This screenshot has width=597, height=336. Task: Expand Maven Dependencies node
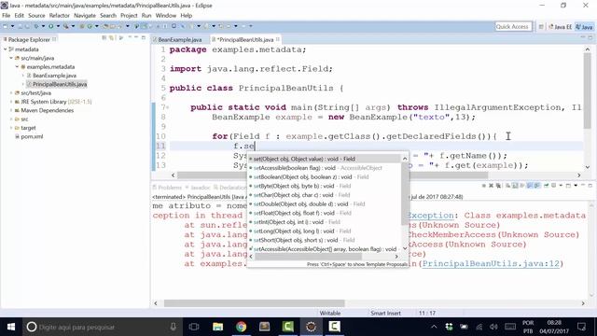pyautogui.click(x=11, y=110)
